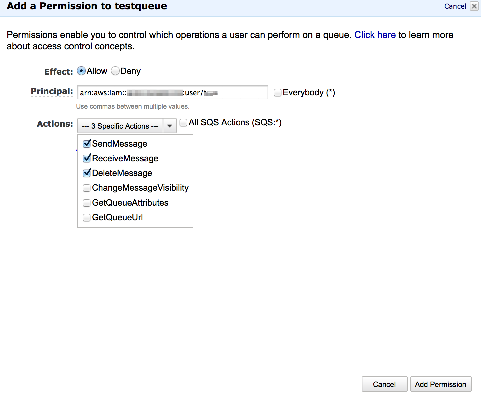Click the Cancel link in the header

(455, 6)
